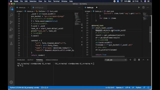Create a new terminal with plus icon

(130, 60)
